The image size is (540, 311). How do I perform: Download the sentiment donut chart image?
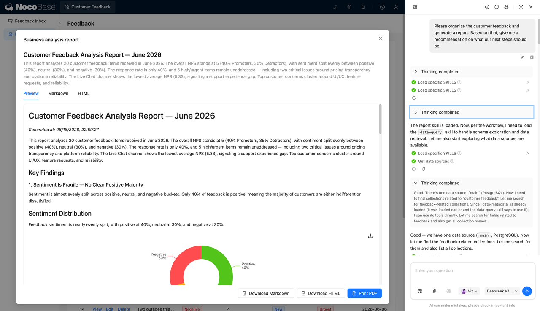(370, 236)
